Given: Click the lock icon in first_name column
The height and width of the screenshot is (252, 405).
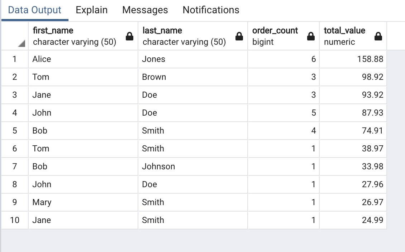Looking at the screenshot, I should point(129,37).
